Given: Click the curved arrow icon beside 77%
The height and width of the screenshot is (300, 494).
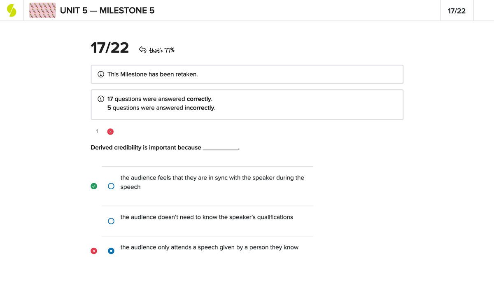Looking at the screenshot, I should click(142, 50).
